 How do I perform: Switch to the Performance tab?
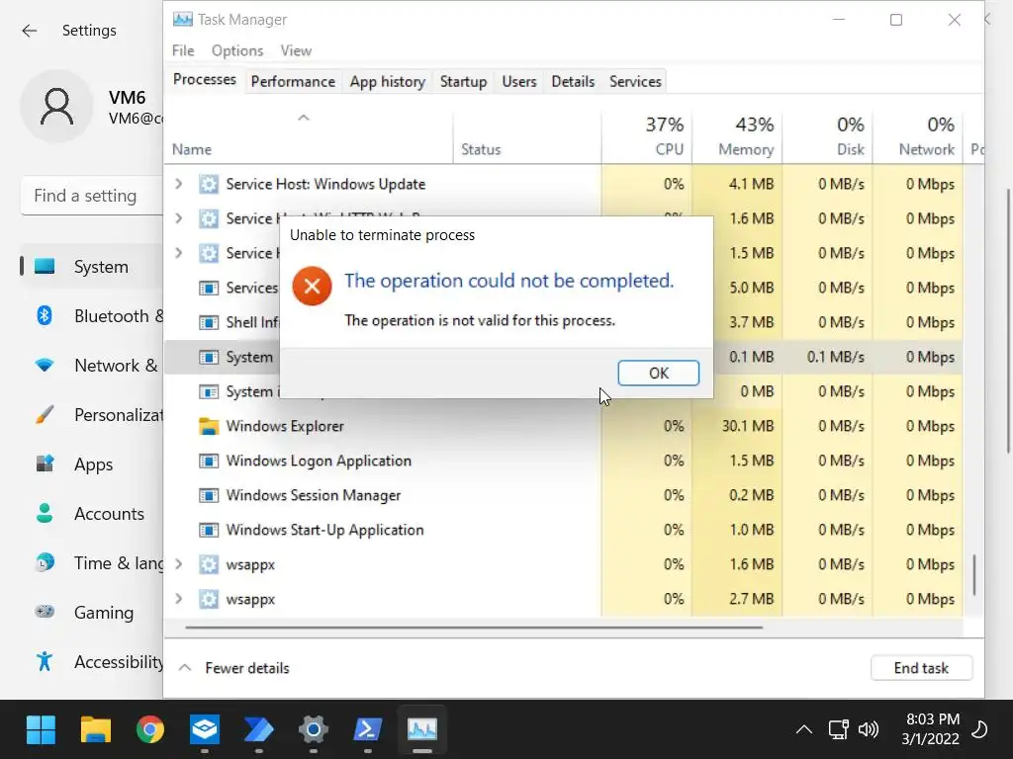pyautogui.click(x=293, y=81)
